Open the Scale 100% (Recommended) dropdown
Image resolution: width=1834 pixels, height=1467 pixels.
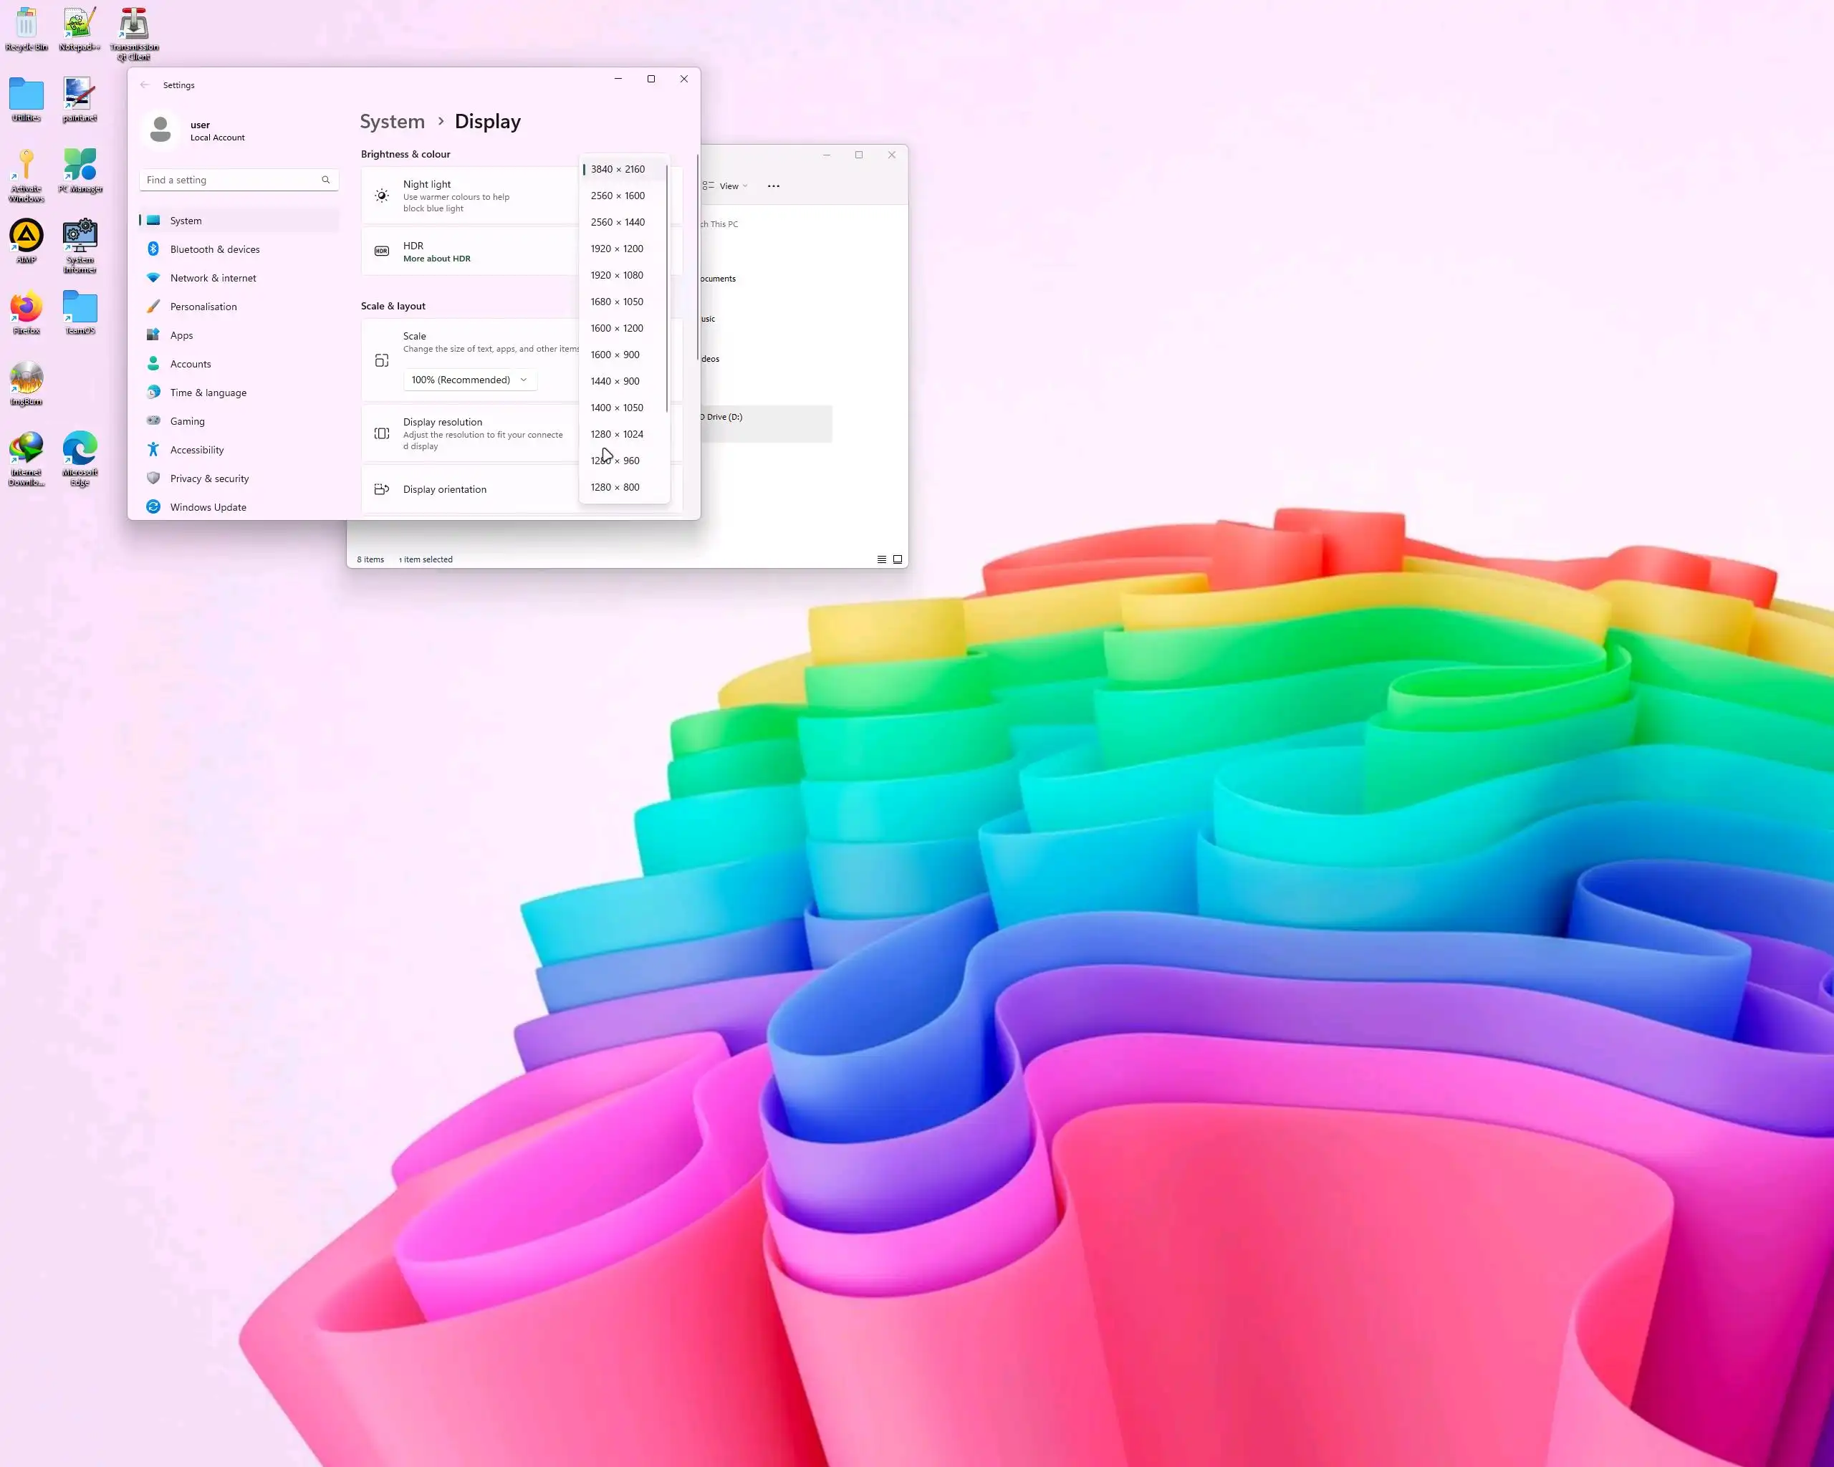point(469,380)
